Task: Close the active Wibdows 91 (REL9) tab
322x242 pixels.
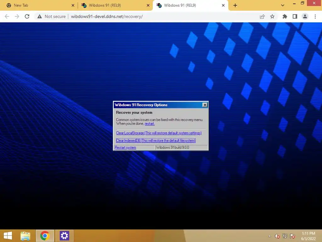Action: (x=223, y=5)
